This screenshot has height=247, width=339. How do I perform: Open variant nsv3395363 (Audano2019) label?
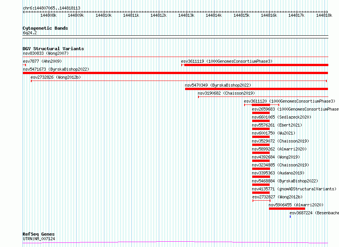(278, 173)
